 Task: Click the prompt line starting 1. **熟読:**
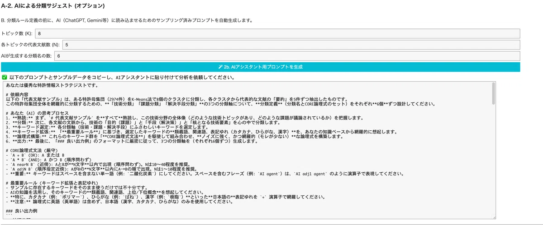pos(185,118)
